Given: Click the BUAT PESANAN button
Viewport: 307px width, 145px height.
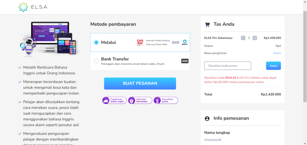Looking at the screenshot, I should [x=140, y=84].
